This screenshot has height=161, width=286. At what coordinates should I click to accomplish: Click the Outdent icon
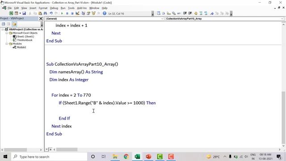[x=190, y=13]
